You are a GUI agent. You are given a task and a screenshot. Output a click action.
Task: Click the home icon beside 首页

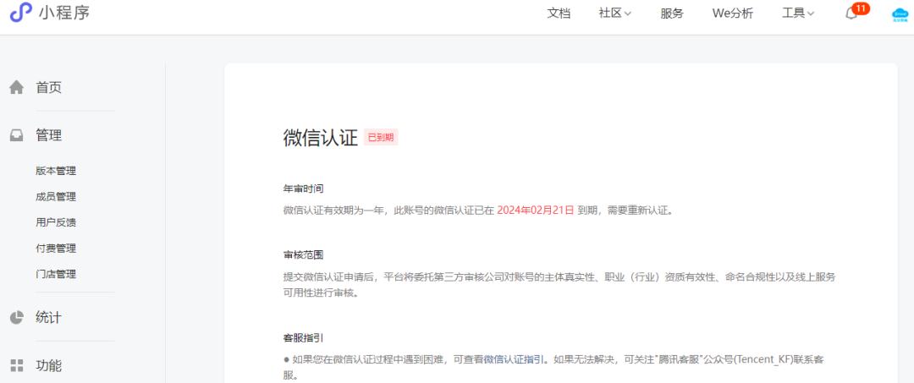tap(17, 88)
